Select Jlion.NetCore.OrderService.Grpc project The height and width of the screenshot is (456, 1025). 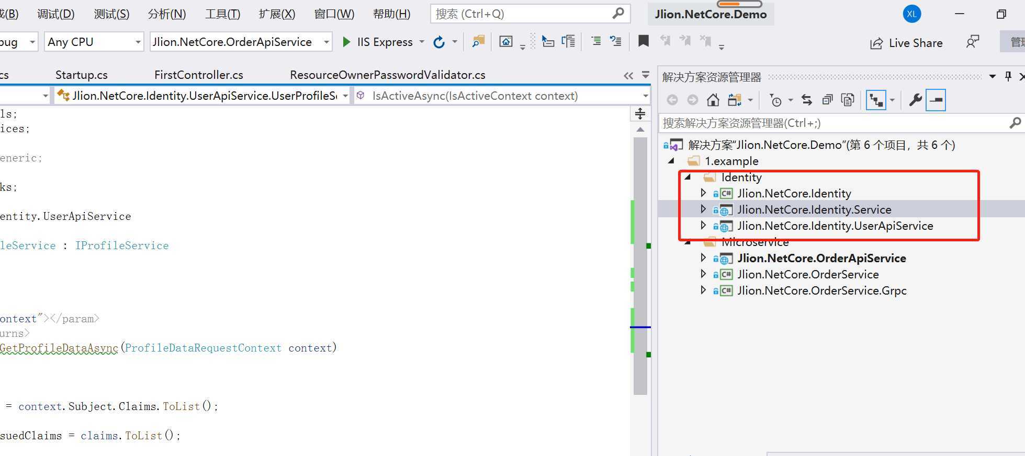[821, 290]
